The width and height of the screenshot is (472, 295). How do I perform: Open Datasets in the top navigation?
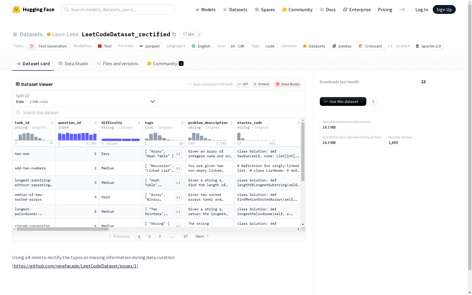tap(235, 9)
